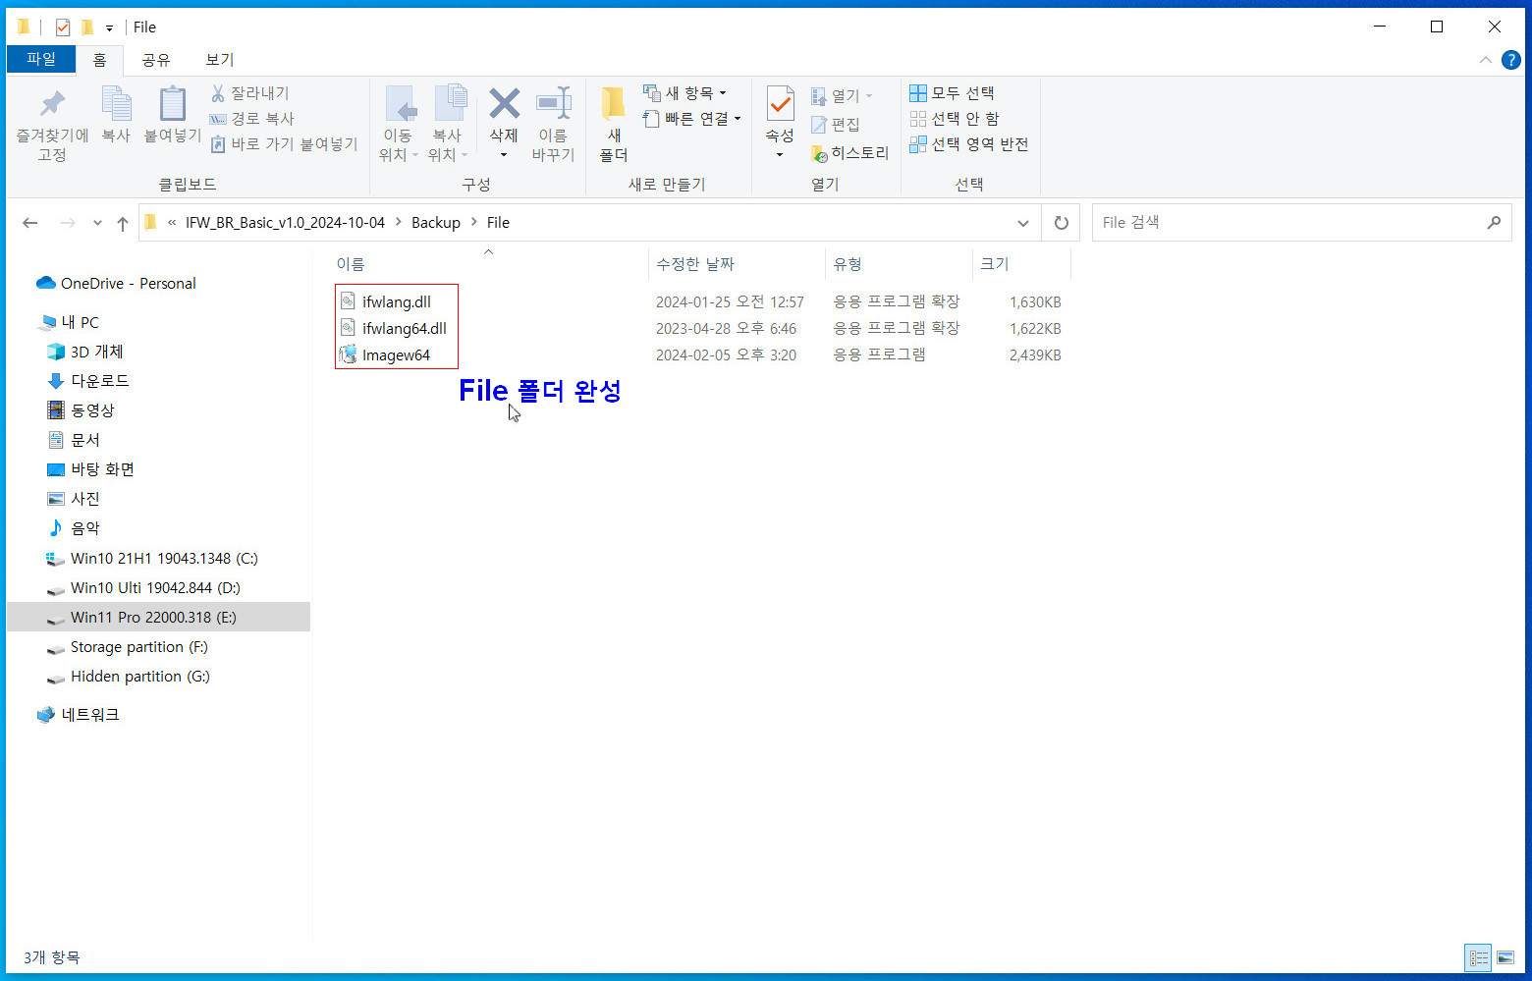Click the 편집 edit button
The height and width of the screenshot is (981, 1532).
pos(836,125)
